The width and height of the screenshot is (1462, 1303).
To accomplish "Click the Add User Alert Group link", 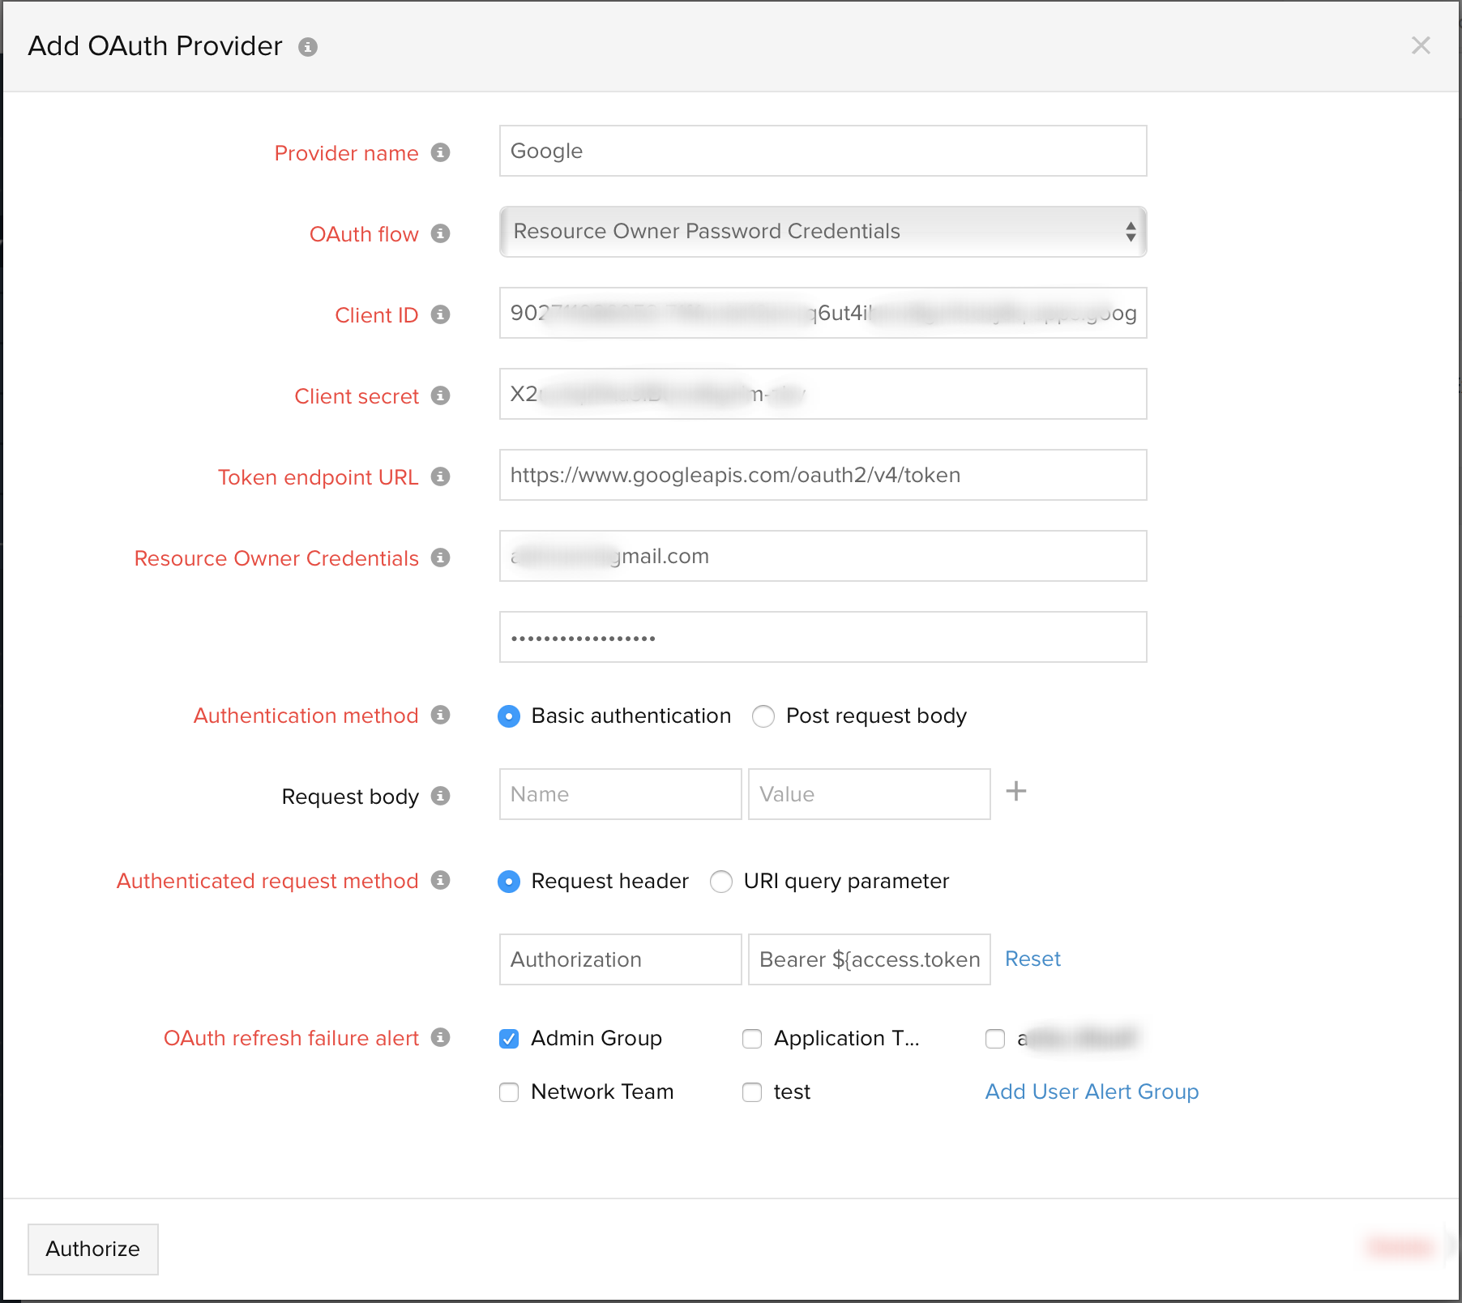I will tap(1092, 1092).
